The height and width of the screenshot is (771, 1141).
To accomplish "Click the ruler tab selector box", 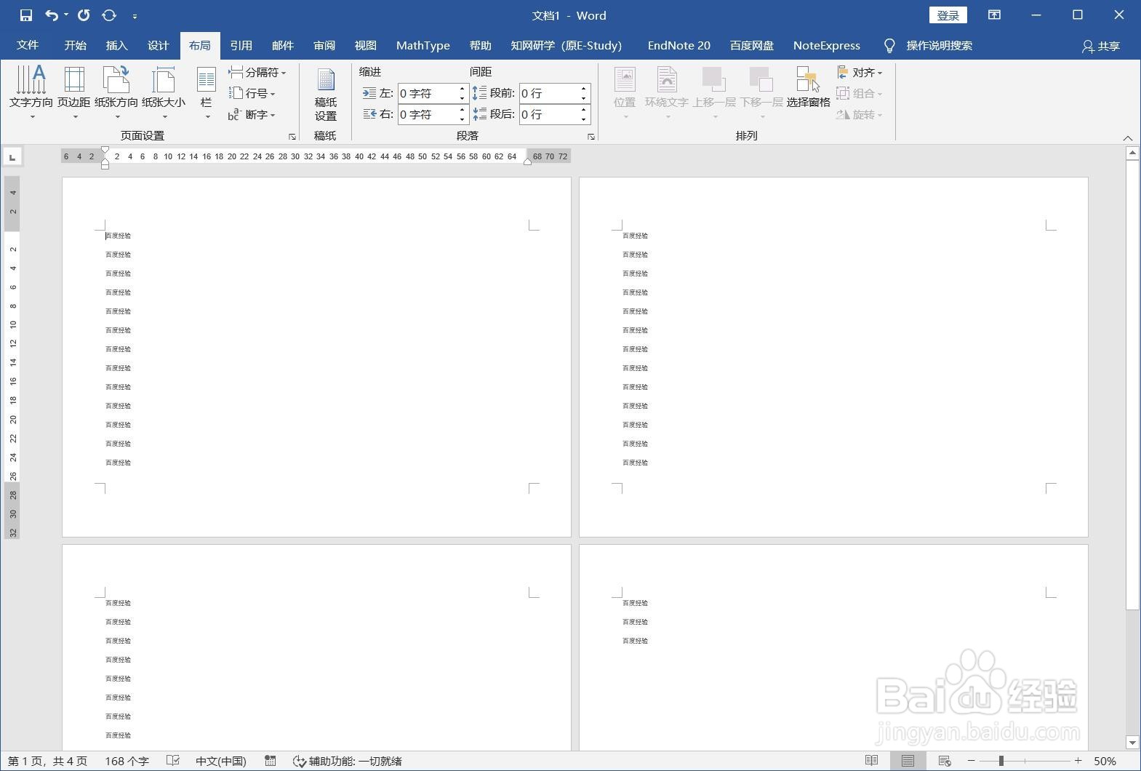I will [x=12, y=156].
